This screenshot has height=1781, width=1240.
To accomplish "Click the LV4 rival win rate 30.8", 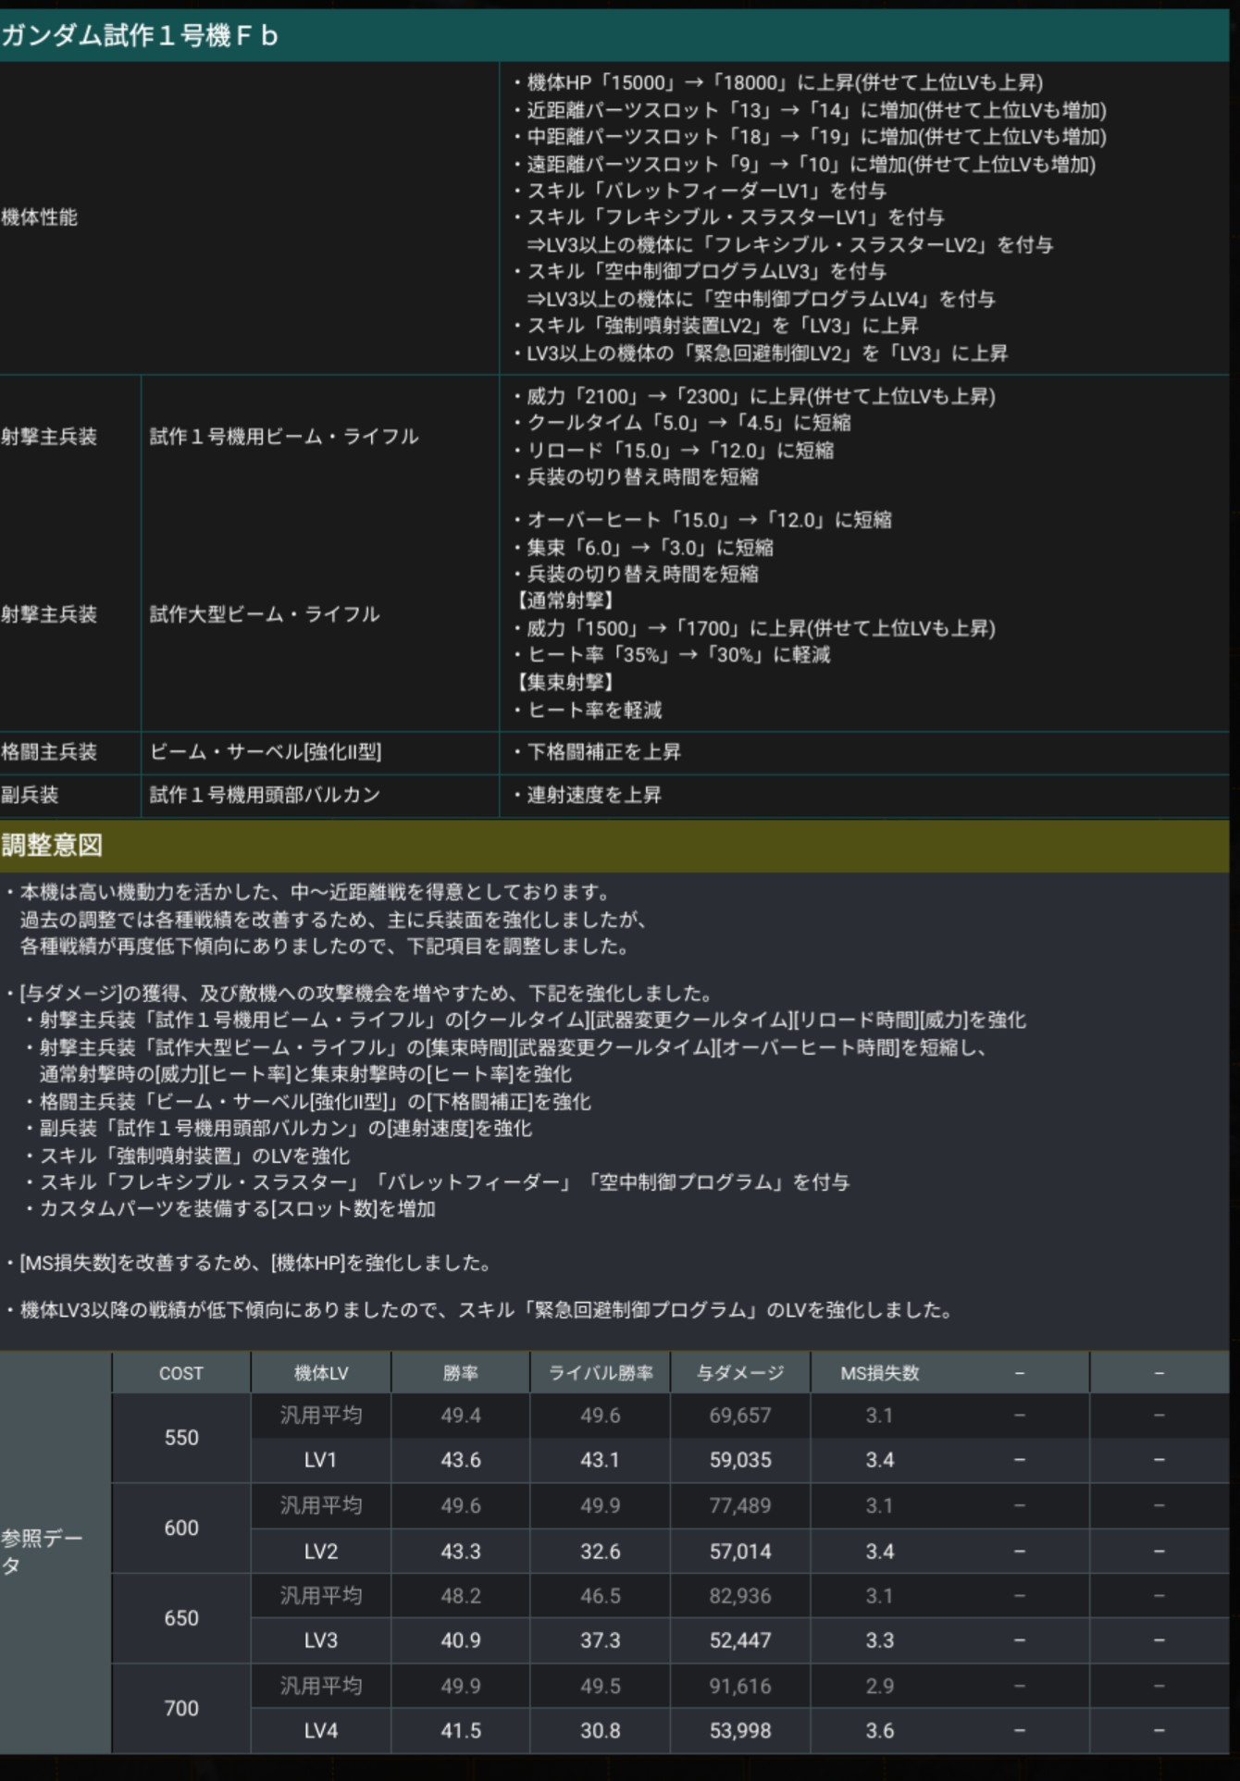I will click(x=601, y=1730).
